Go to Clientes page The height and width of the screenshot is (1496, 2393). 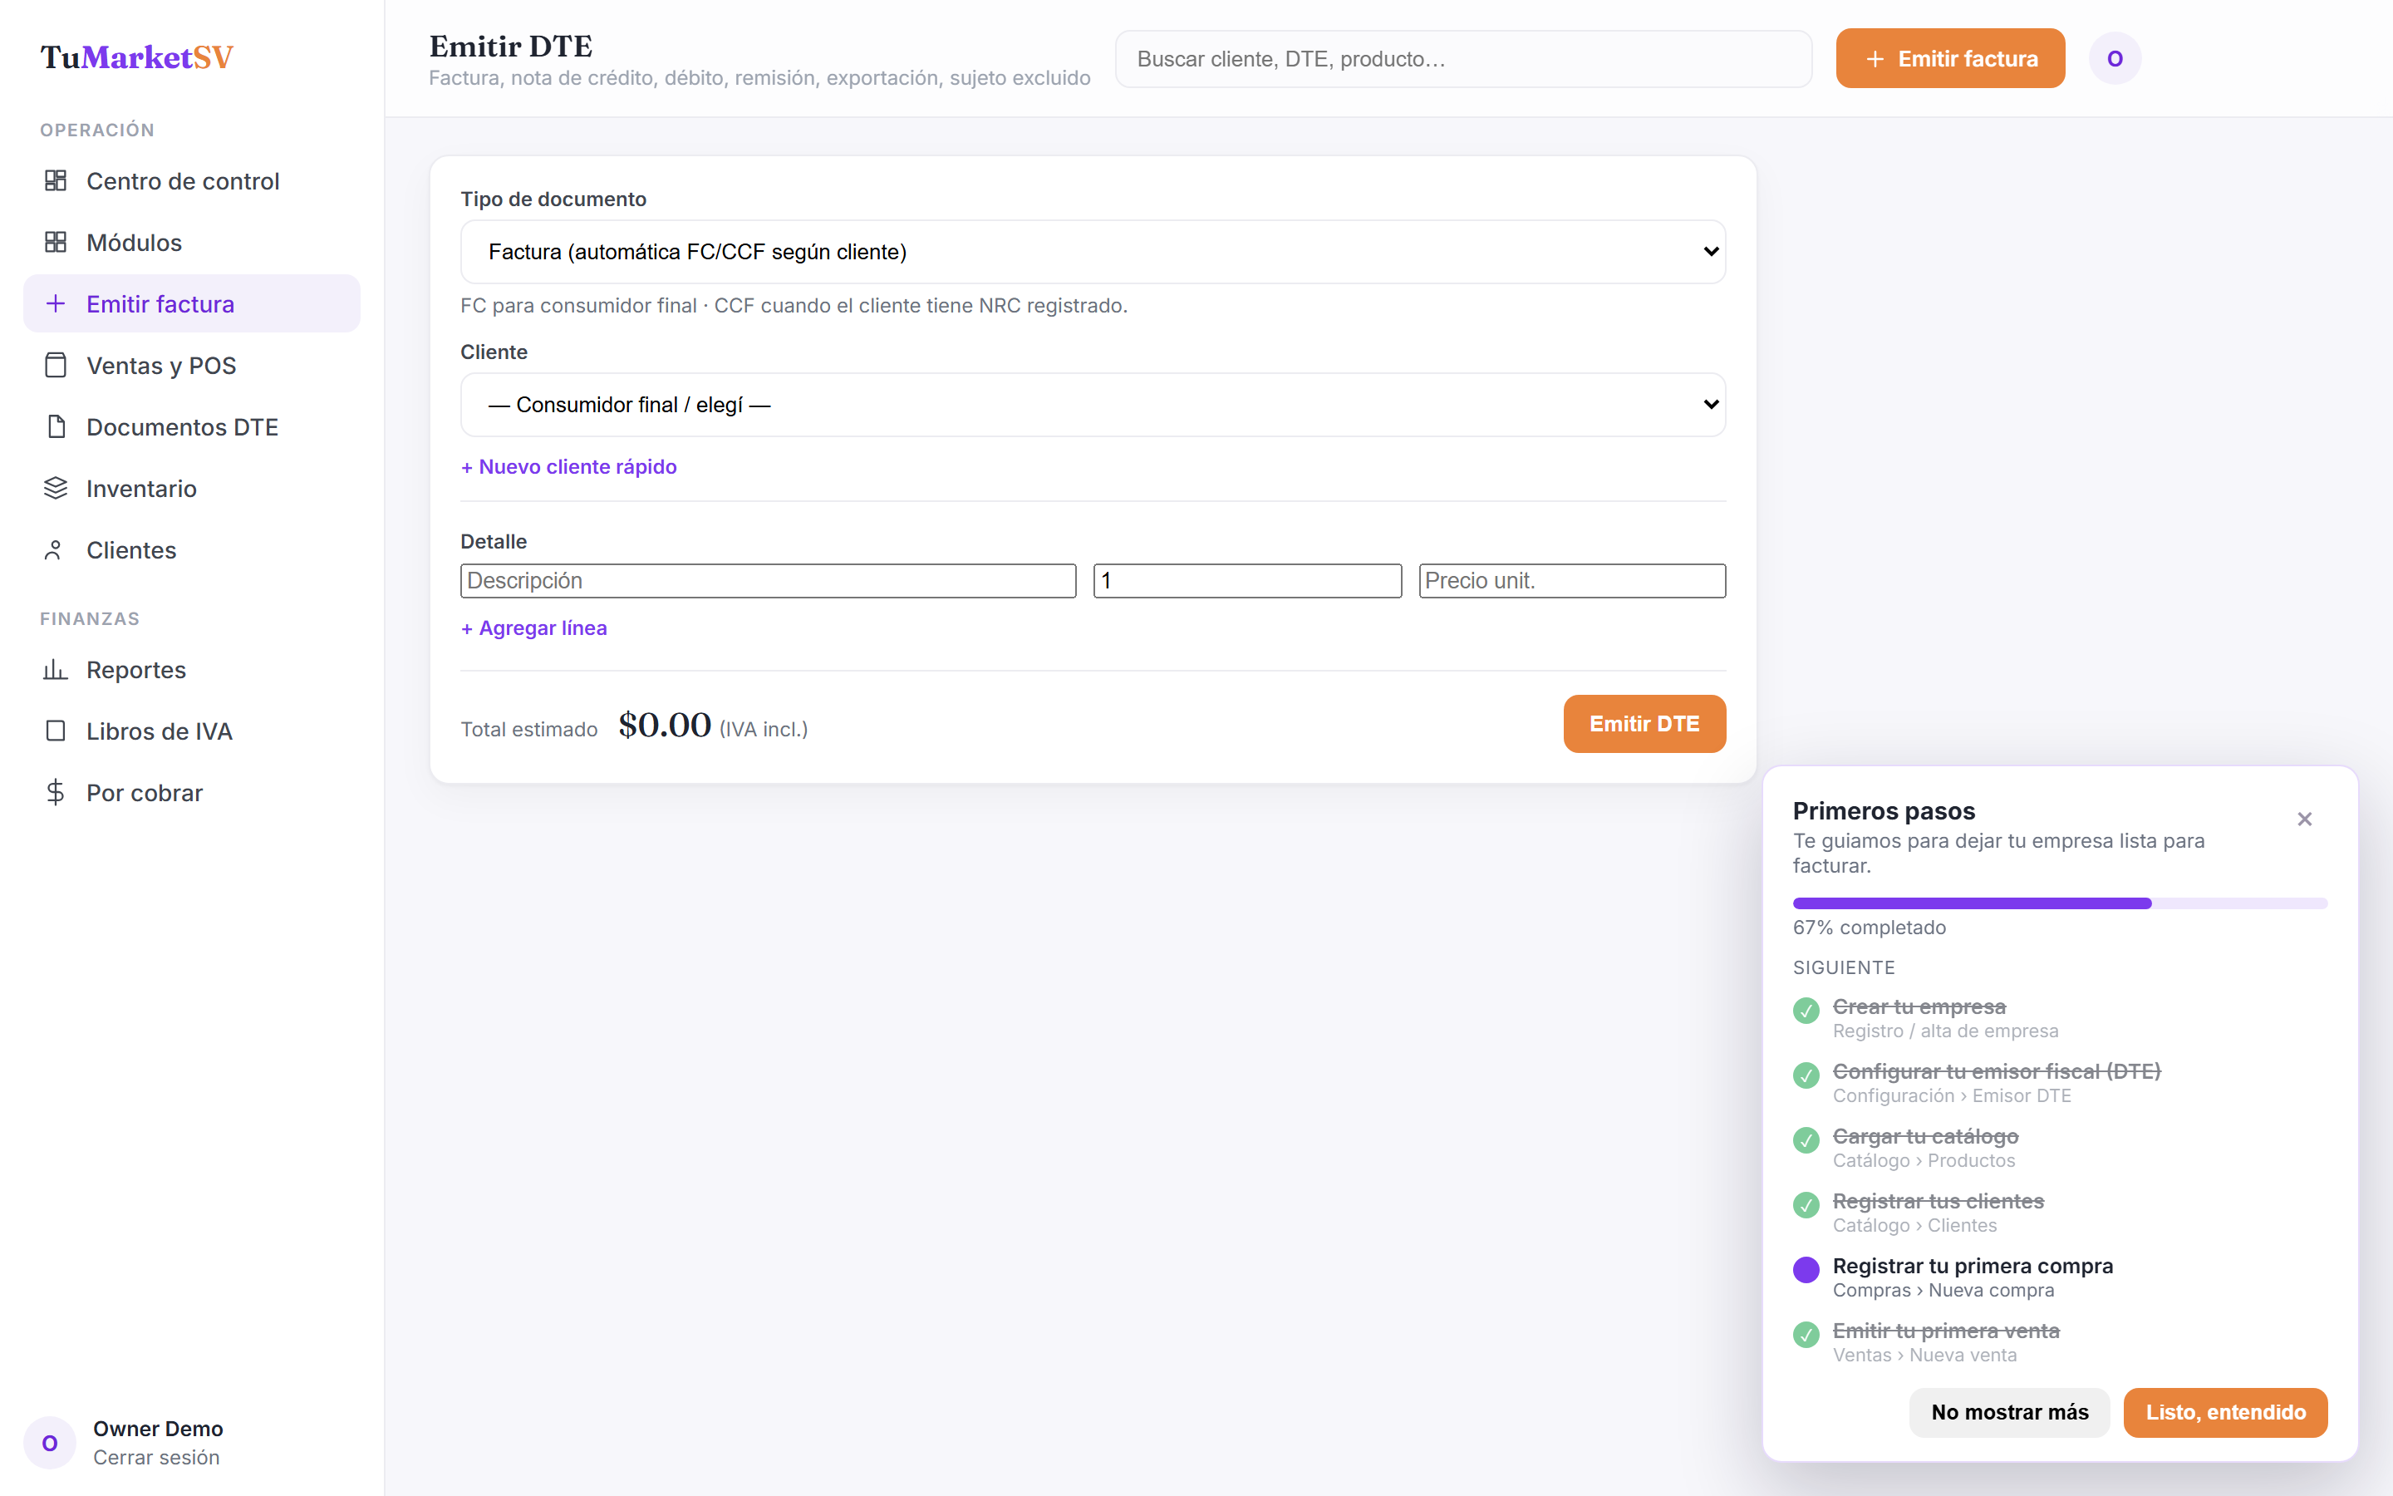(x=192, y=549)
